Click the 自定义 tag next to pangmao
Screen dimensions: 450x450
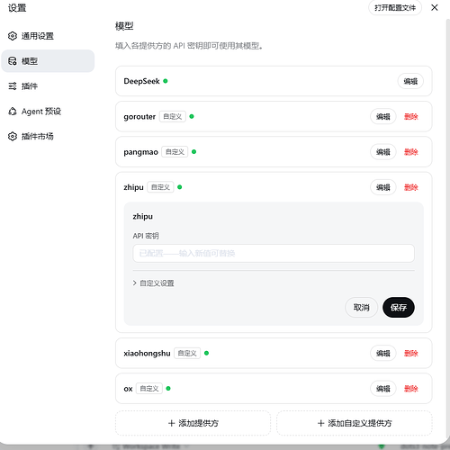point(175,152)
